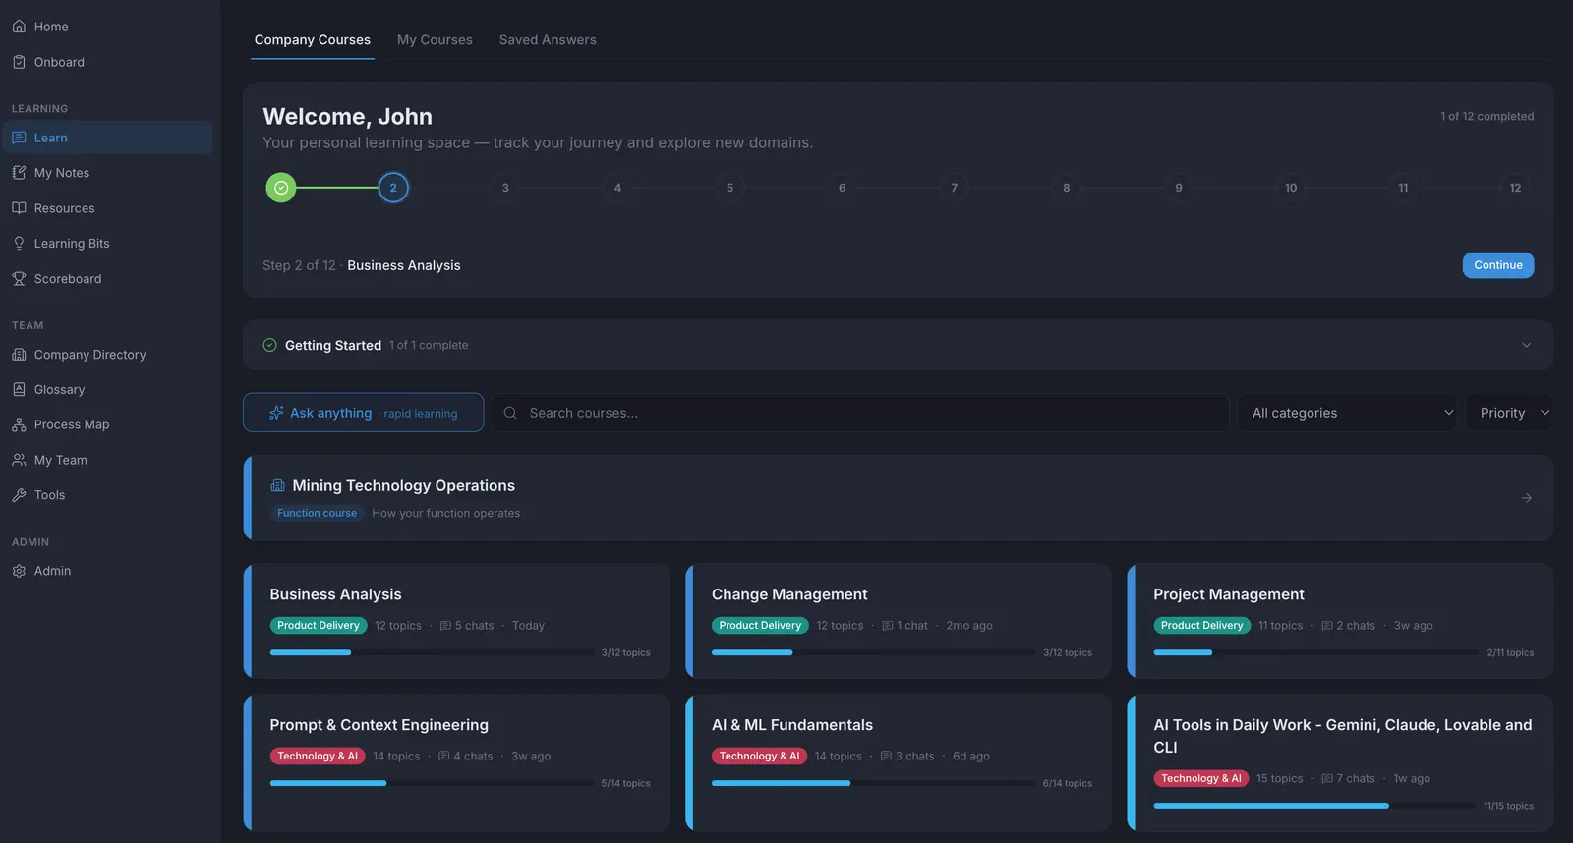Click chat icon on AI Tools in Daily Work card
Image resolution: width=1573 pixels, height=843 pixels.
pos(1327,779)
